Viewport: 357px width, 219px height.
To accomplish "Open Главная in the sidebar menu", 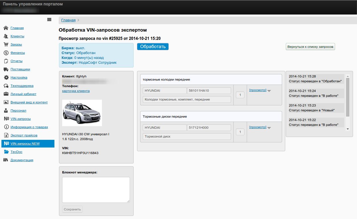I will (x=17, y=28).
